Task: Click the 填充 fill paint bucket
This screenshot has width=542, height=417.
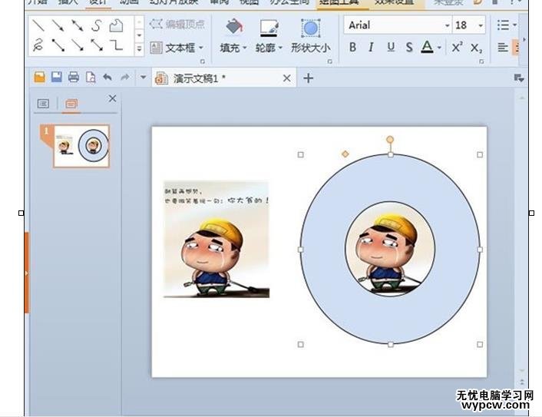Action: click(x=234, y=28)
